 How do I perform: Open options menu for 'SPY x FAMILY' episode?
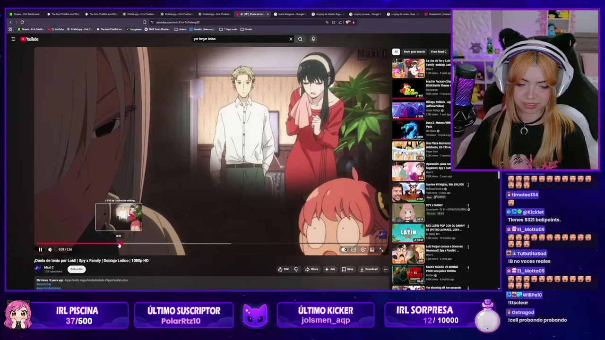(x=468, y=206)
